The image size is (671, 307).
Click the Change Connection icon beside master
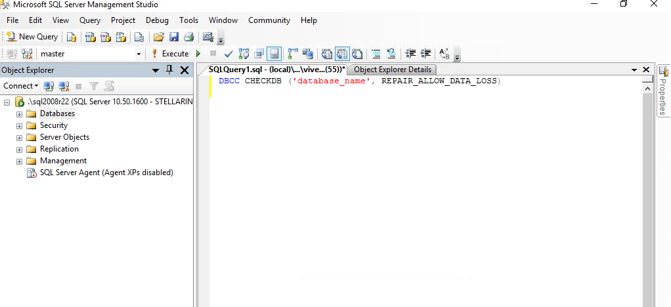coord(28,54)
